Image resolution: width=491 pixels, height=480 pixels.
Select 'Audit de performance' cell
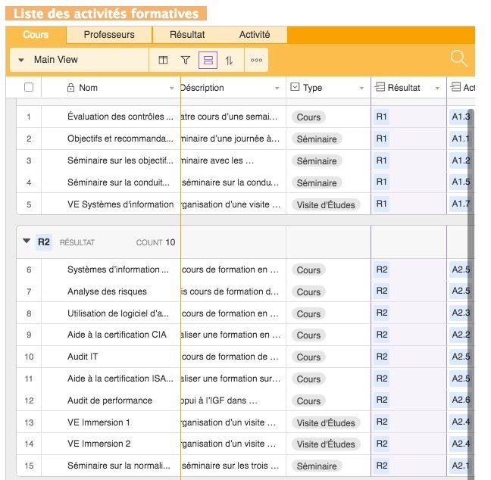[111, 401]
